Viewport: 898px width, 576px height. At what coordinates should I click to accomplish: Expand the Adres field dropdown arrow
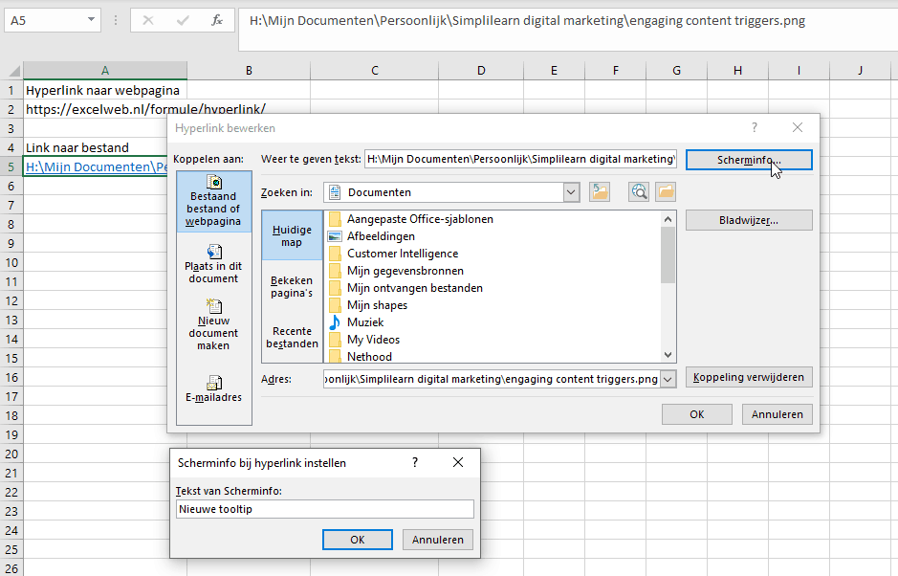[x=668, y=379]
